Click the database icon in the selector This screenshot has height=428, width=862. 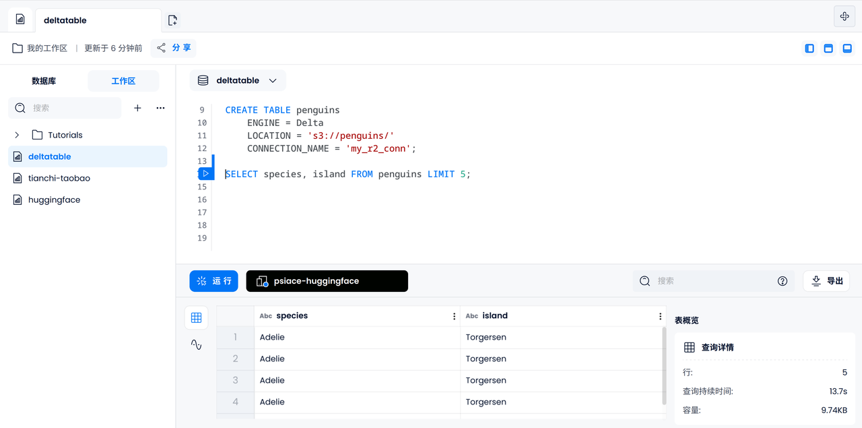tap(203, 80)
